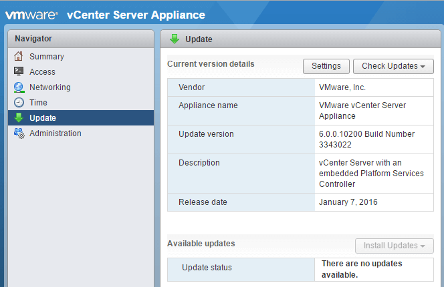Click the VMware, Inc. vendor value
The width and height of the screenshot is (444, 287).
click(343, 87)
